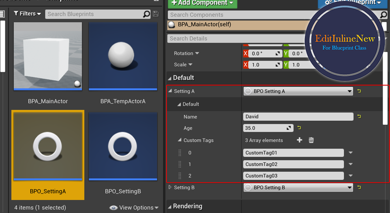
Task: Open options arrow for array element 2
Action: point(351,175)
